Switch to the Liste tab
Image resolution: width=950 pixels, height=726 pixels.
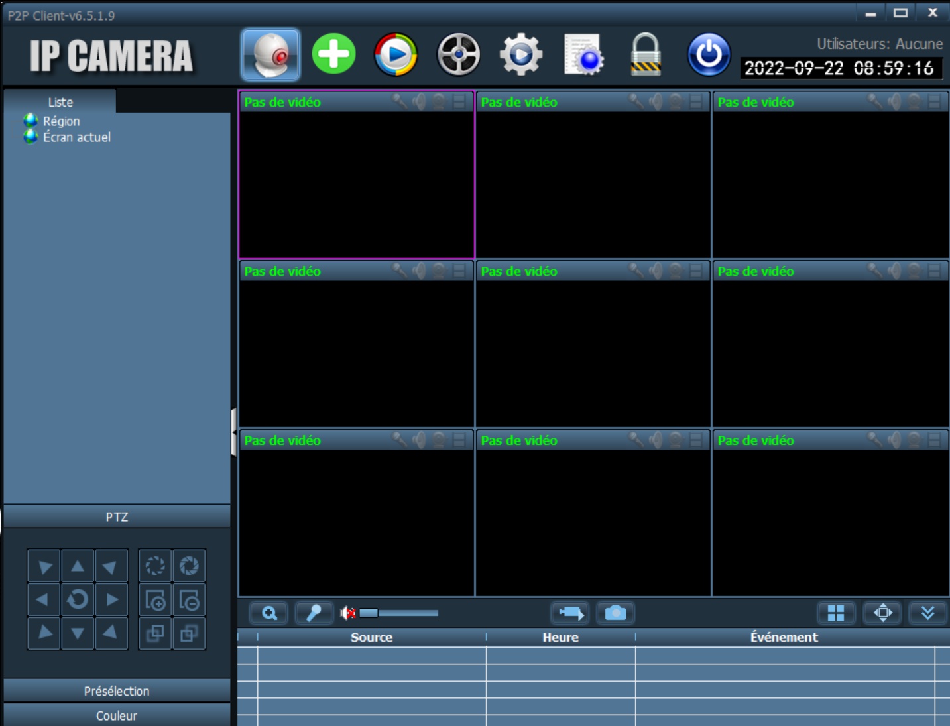(x=60, y=102)
